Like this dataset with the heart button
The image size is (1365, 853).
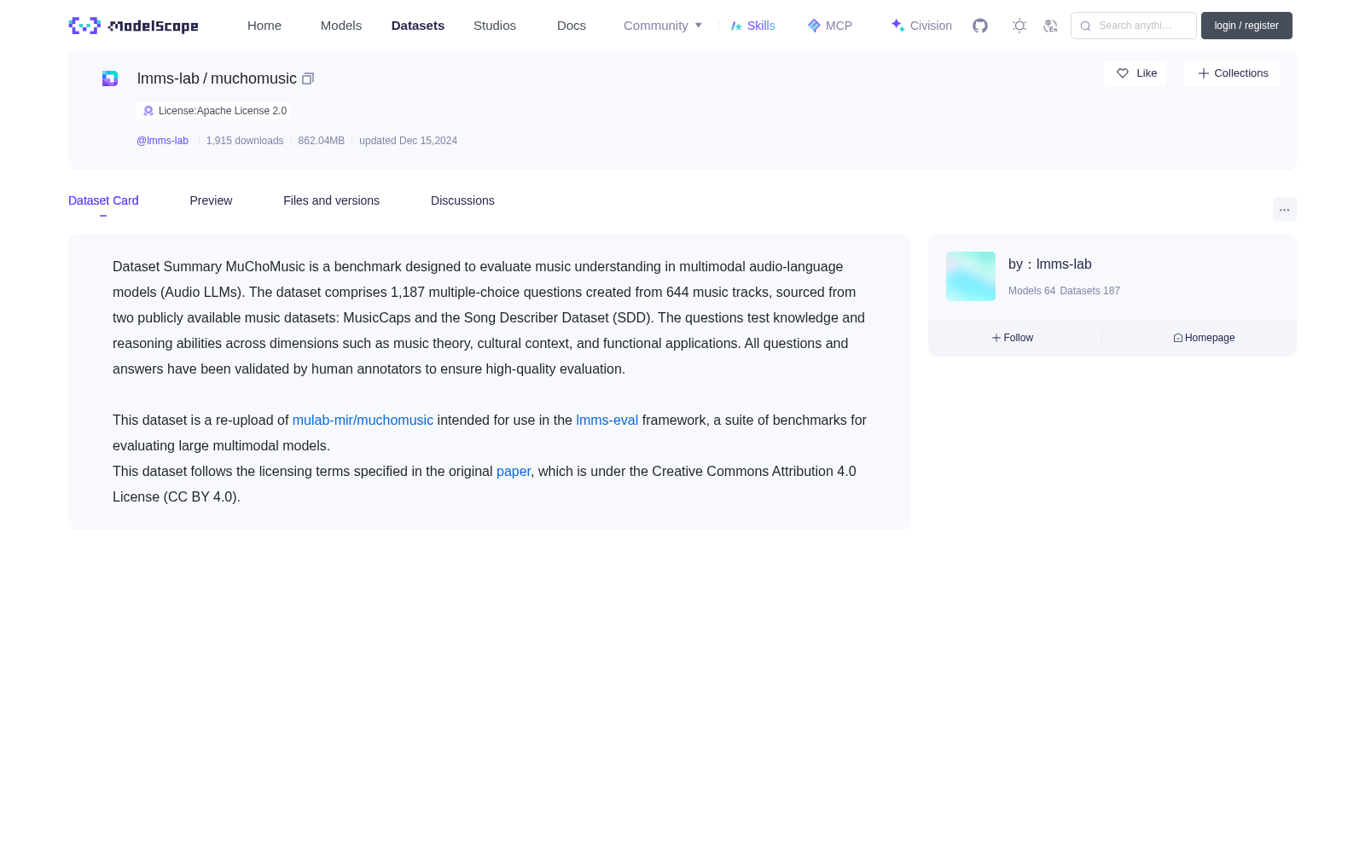[1136, 73]
